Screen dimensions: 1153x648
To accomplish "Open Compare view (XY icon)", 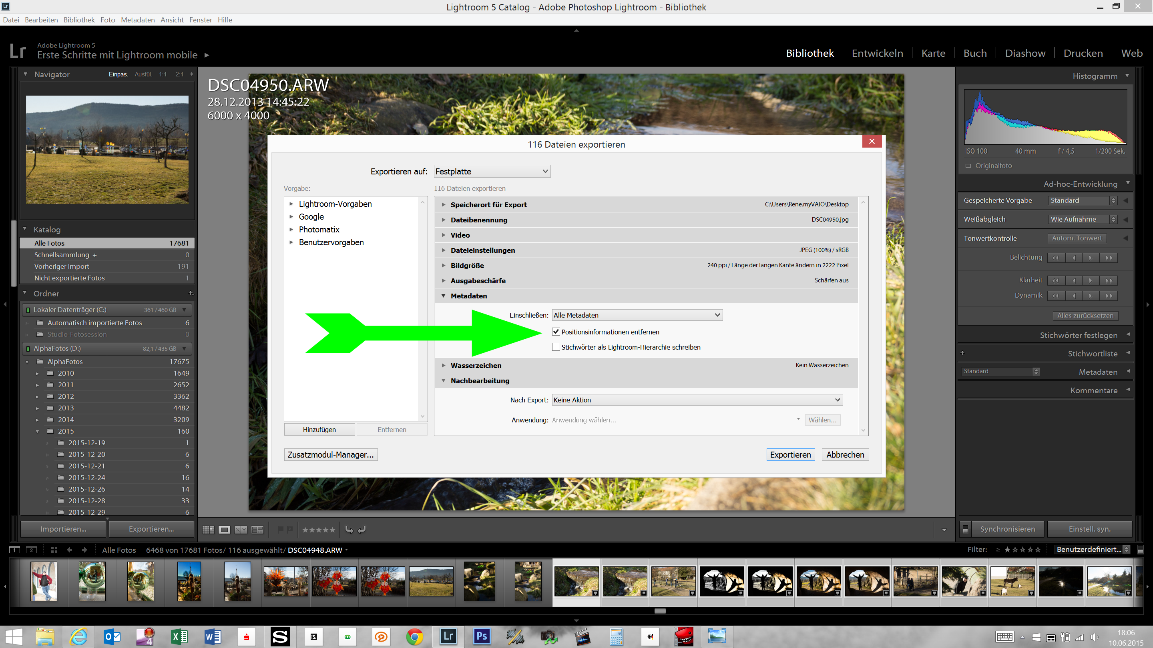I will click(x=240, y=530).
